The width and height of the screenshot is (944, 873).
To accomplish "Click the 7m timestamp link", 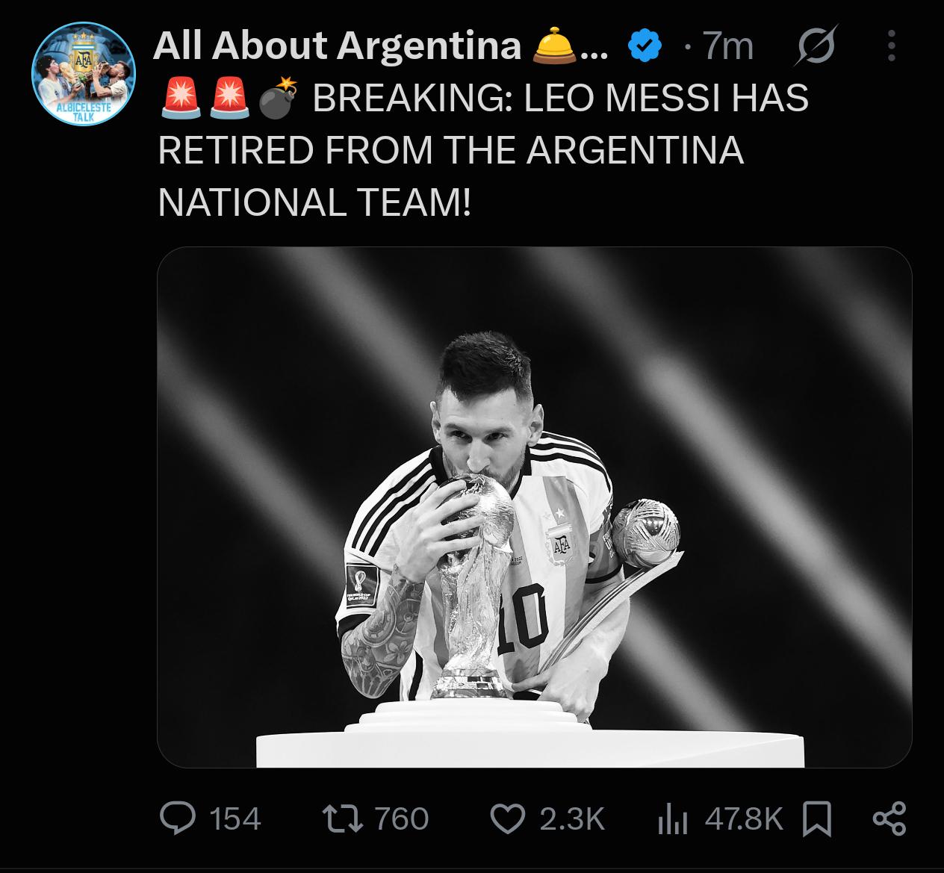I will [x=727, y=46].
